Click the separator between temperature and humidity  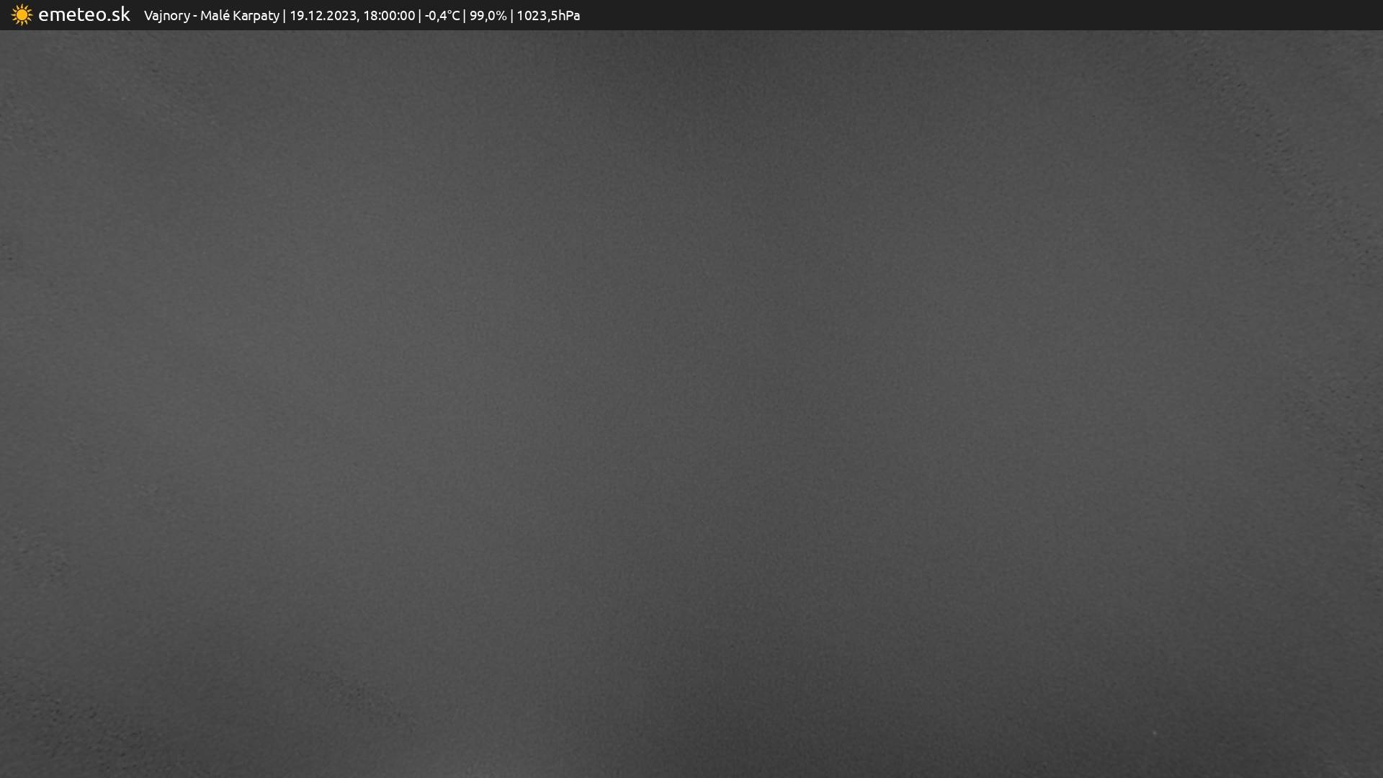[x=465, y=16]
